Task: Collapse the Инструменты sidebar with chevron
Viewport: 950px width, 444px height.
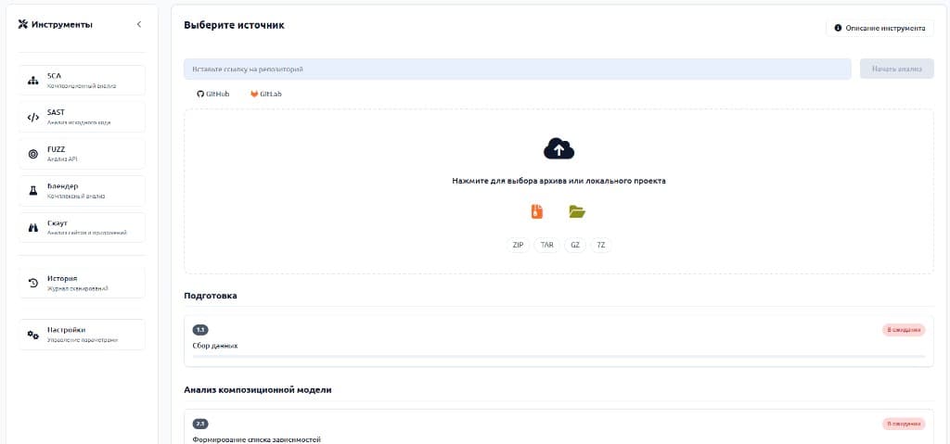Action: pos(139,25)
